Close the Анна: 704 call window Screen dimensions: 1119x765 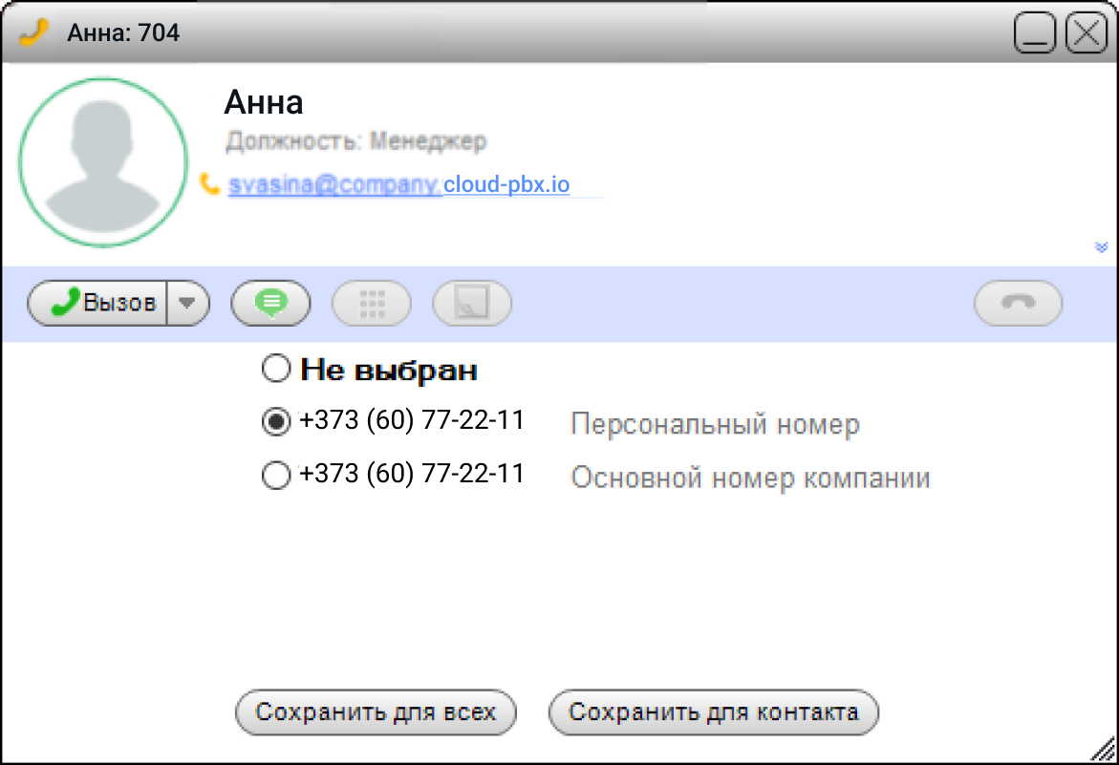click(1085, 33)
